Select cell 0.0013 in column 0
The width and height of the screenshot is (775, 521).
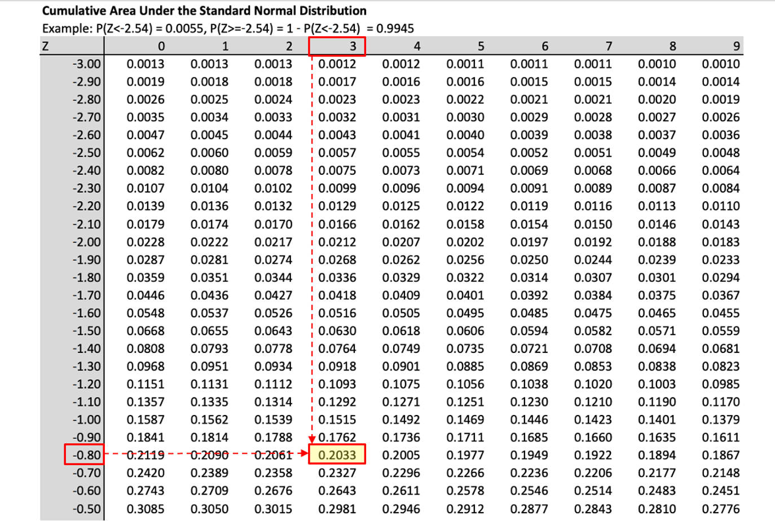coord(146,64)
